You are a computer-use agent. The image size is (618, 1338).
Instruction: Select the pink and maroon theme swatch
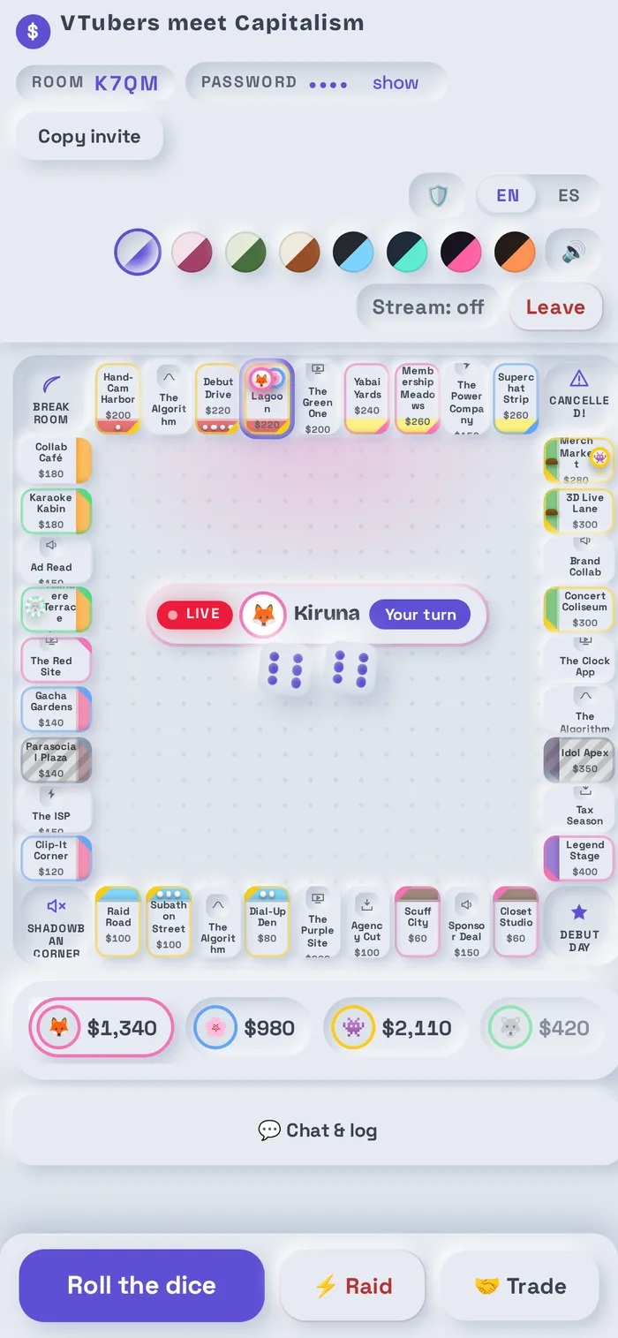pos(192,253)
